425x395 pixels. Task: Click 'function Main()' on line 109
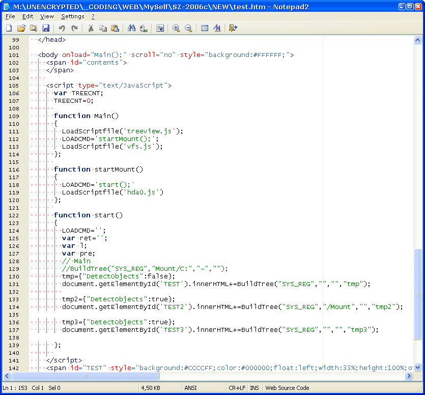pos(86,116)
